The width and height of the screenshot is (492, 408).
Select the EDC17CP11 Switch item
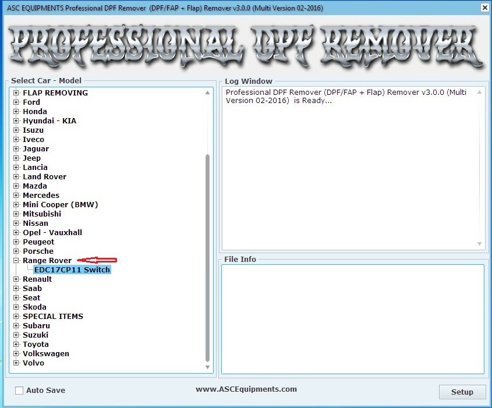(x=72, y=269)
